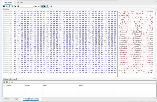Open the top document tab-list dropdown arrow
The width and height of the screenshot is (157, 102).
pos(155,2)
